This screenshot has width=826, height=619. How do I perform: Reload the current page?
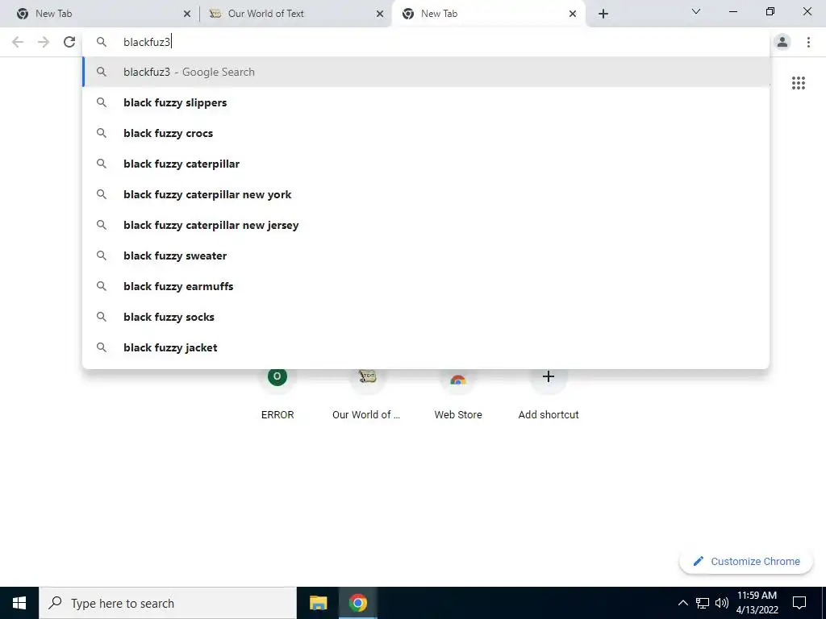pyautogui.click(x=69, y=42)
